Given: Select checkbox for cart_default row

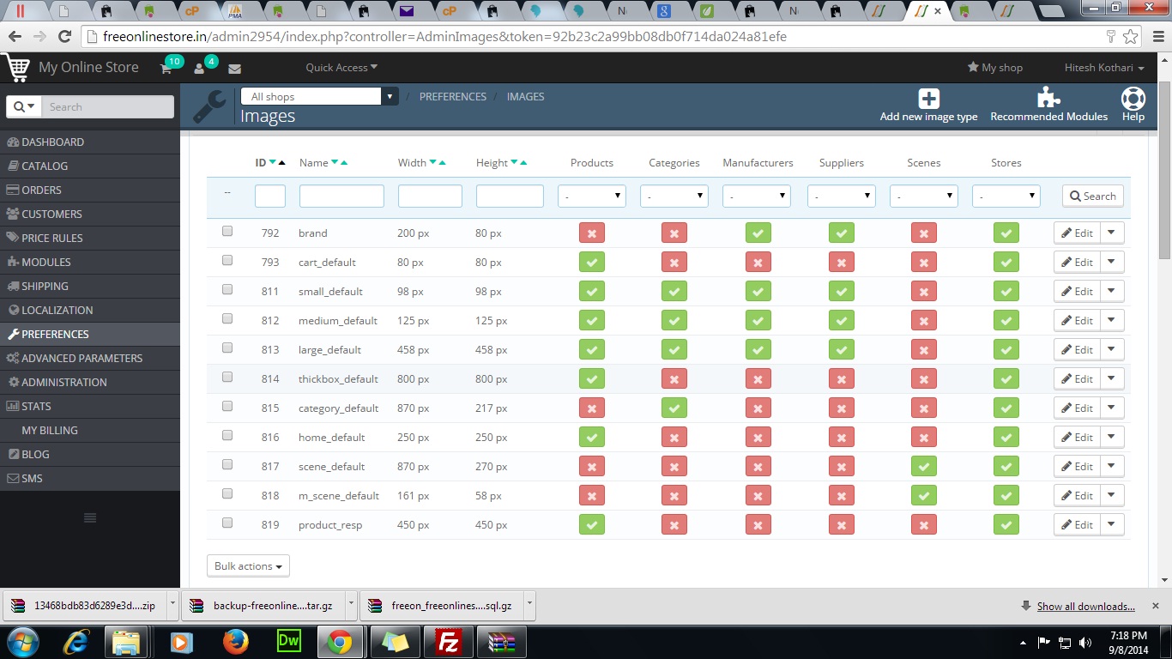Looking at the screenshot, I should click(x=227, y=260).
